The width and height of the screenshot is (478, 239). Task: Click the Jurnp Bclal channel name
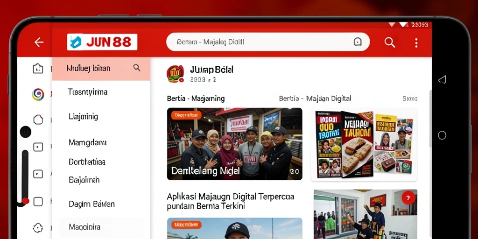pyautogui.click(x=211, y=70)
